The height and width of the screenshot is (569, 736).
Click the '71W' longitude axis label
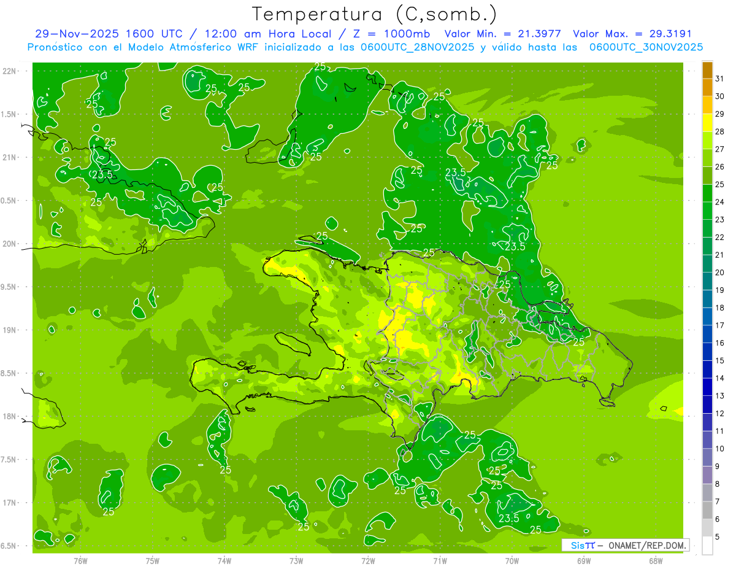[440, 561]
